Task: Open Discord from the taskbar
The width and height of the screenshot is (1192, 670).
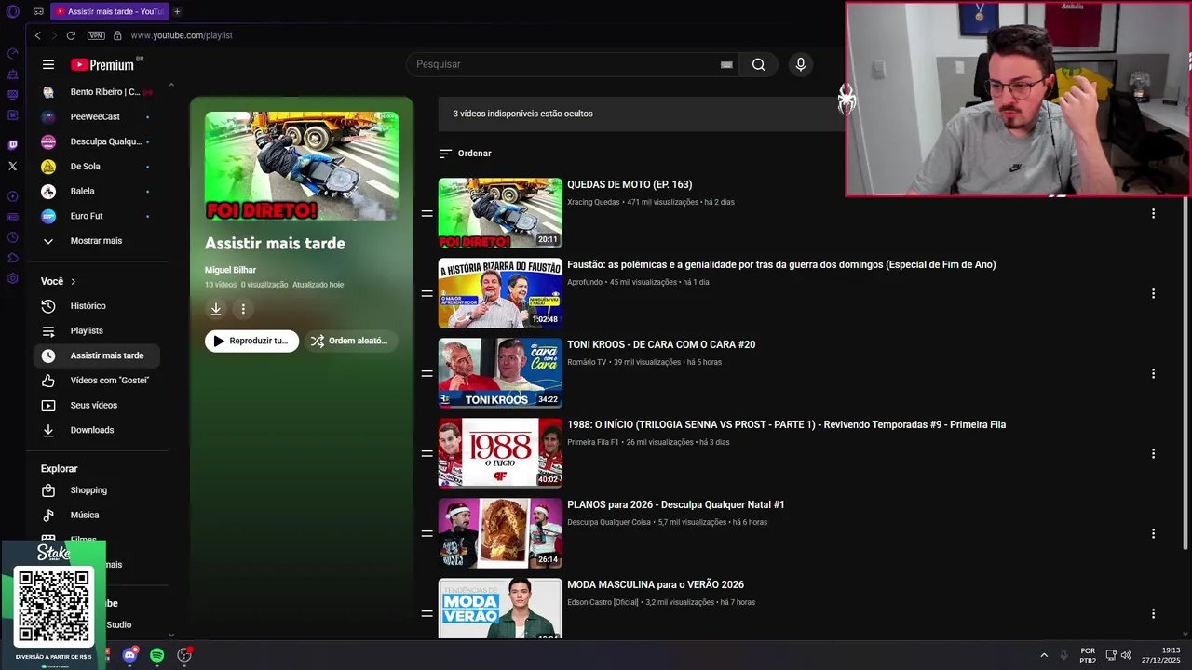Action: click(x=130, y=655)
